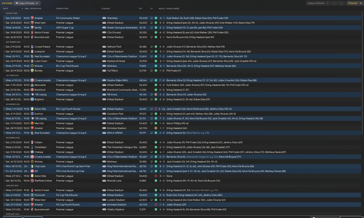Click the Burnley club badge

point(32,70)
